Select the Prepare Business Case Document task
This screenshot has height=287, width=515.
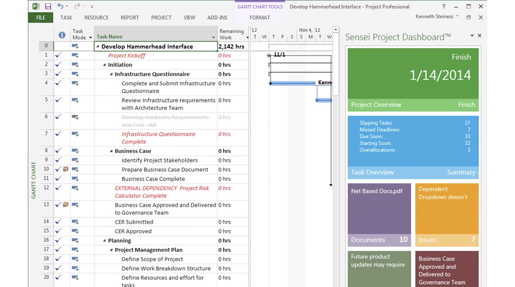[165, 169]
